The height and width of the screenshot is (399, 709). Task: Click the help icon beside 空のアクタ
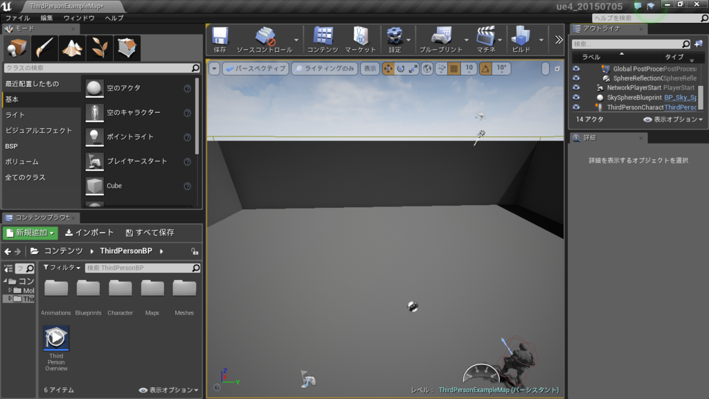187,89
